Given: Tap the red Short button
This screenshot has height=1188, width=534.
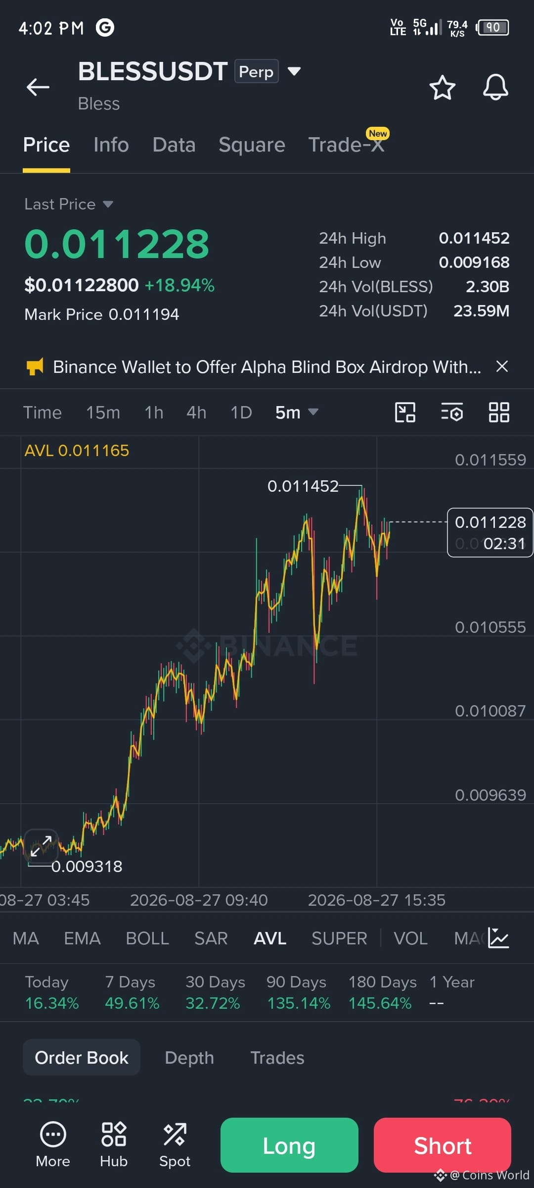Looking at the screenshot, I should [443, 1145].
